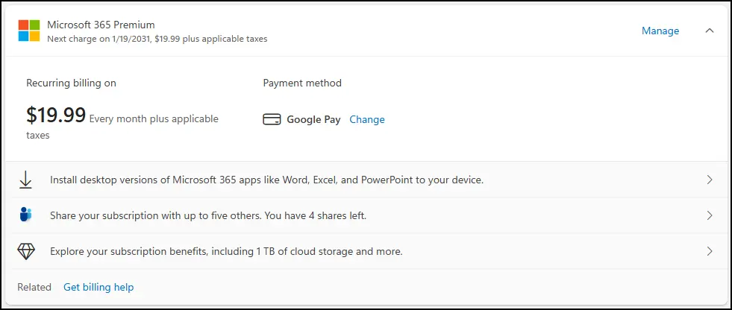Click the Next charge date text

point(157,39)
